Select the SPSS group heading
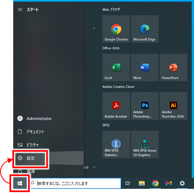Image resolution: width=194 pixels, height=195 pixels. pyautogui.click(x=106, y=125)
